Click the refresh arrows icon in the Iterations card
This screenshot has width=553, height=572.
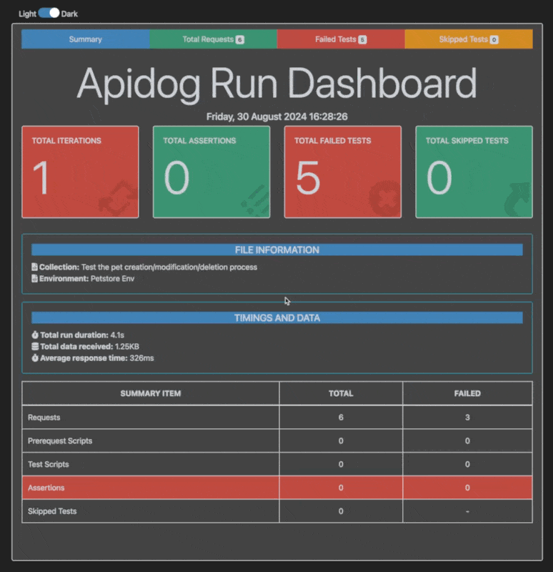(x=119, y=198)
